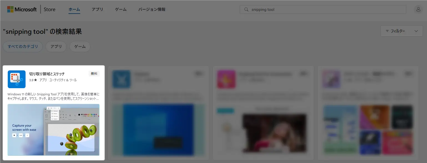Expand the フィルター dropdown
427x163 pixels.
coord(402,31)
